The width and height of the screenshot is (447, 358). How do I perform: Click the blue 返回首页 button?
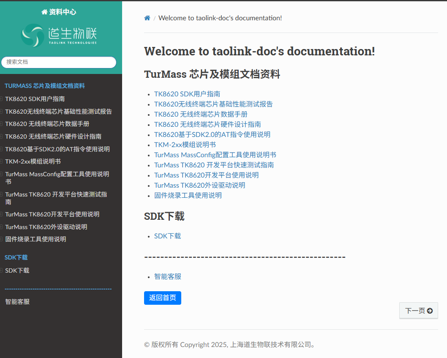(163, 298)
